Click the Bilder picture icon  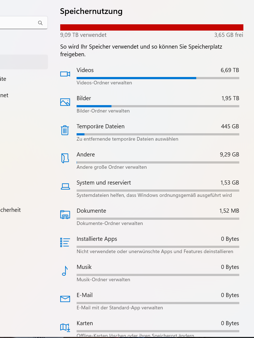point(65,102)
